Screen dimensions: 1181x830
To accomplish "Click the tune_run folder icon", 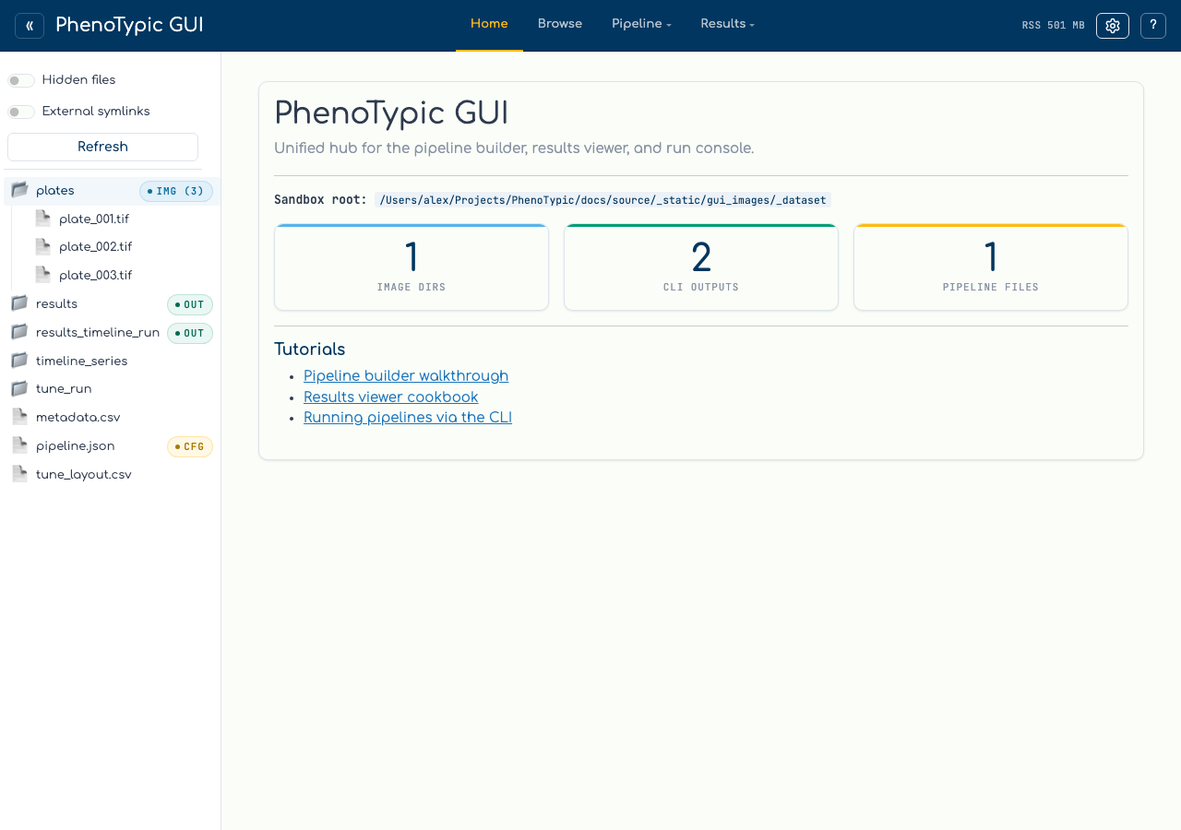I will pyautogui.click(x=19, y=388).
